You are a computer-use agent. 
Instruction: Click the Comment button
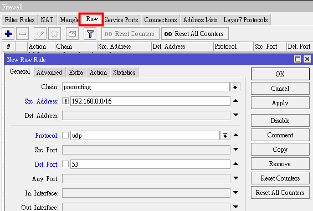(280, 135)
